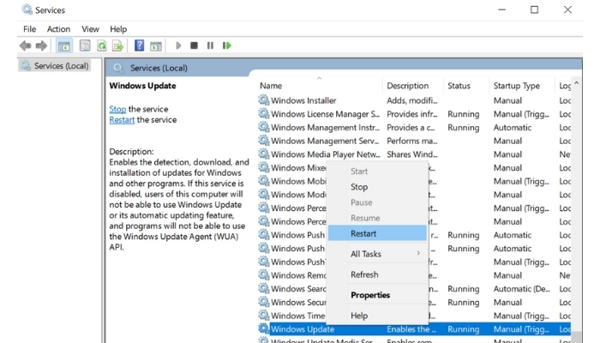
Task: Select the Windows Installer service row
Action: (x=414, y=100)
